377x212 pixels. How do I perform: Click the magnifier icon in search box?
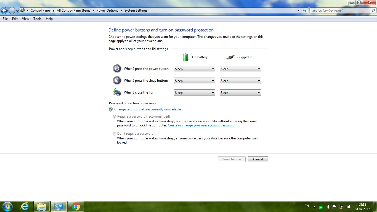coord(373,10)
